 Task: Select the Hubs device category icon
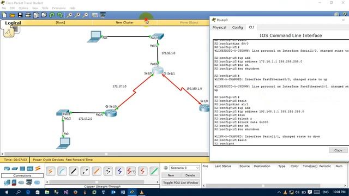(x=22, y=169)
